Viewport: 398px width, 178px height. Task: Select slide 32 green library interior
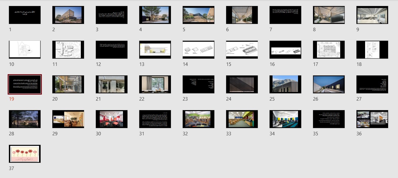[x=198, y=119]
